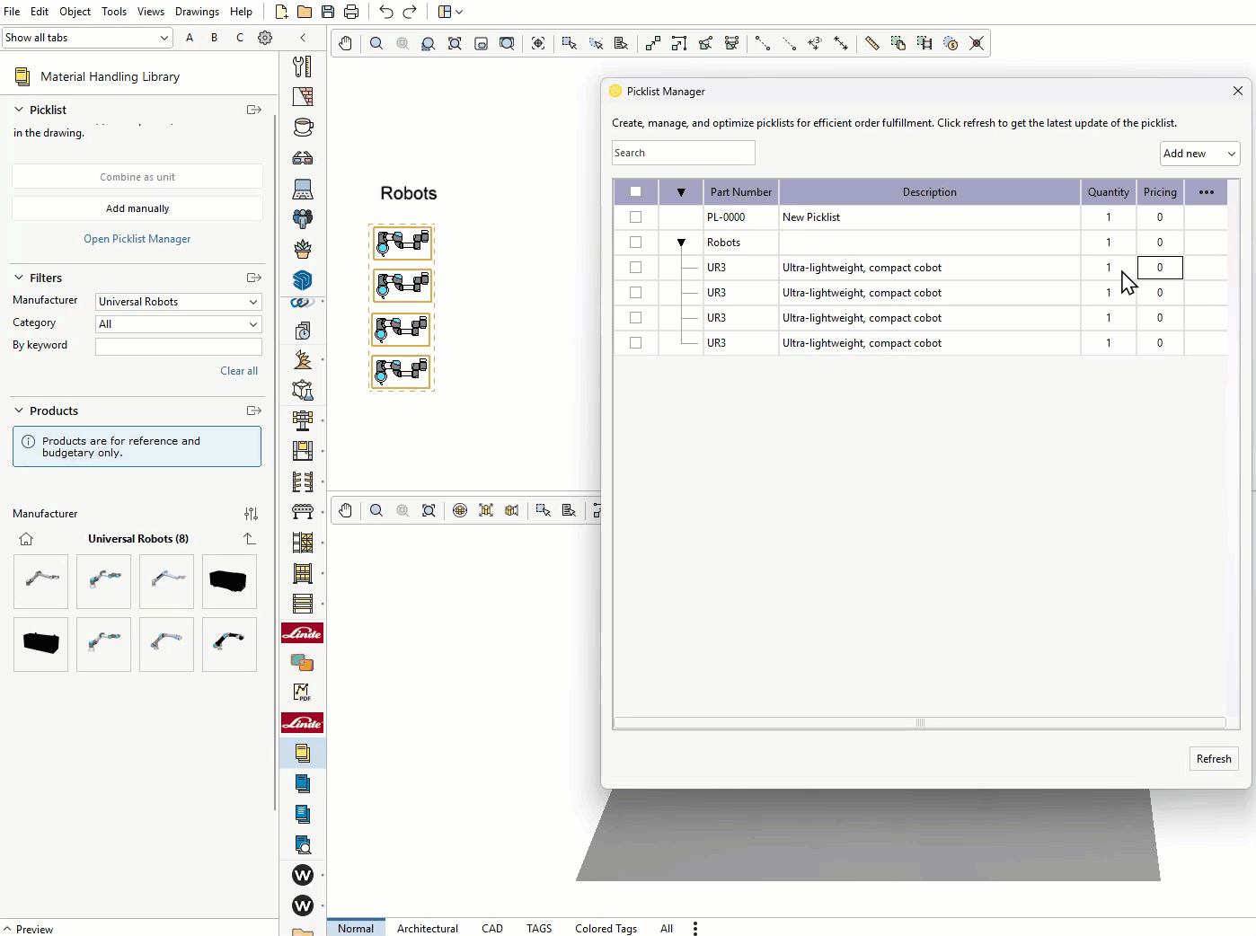1256x936 pixels.
Task: Tick the checkbox for second UR3 row
Action: 636,292
